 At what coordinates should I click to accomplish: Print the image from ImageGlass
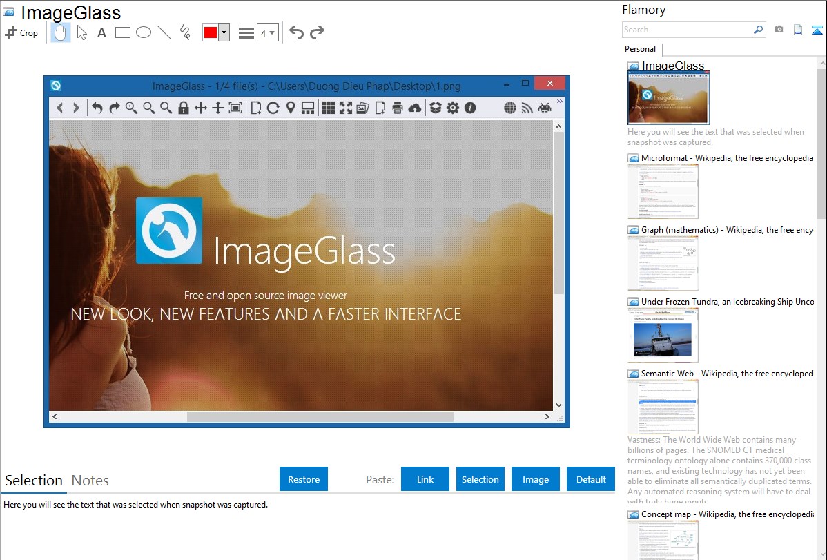pos(398,108)
